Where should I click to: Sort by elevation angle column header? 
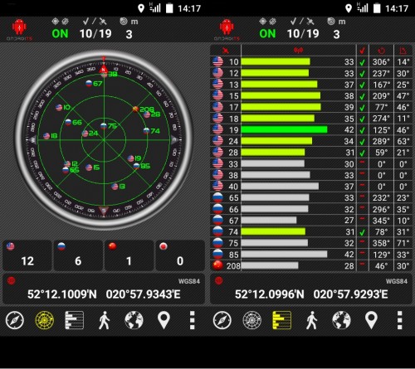tap(403, 51)
